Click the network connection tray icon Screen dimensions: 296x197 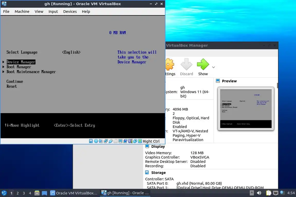click(x=276, y=193)
